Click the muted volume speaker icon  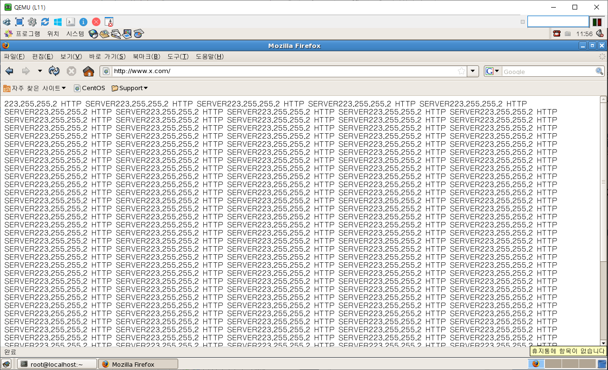click(600, 34)
